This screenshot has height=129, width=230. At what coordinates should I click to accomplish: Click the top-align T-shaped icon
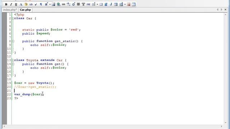coord(83,4)
